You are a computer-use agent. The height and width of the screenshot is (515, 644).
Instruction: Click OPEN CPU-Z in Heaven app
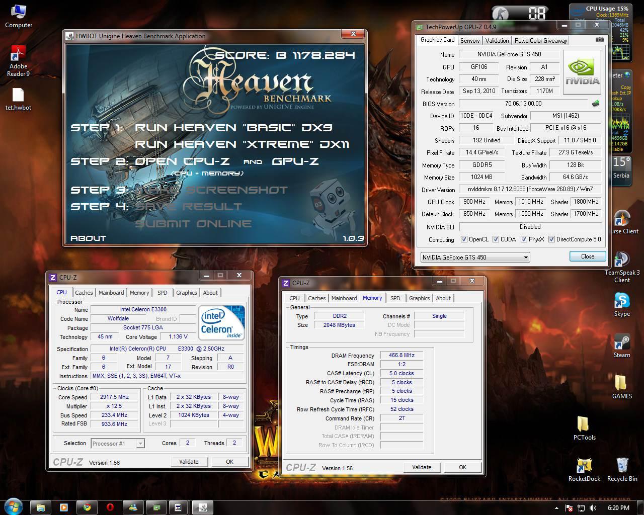(x=182, y=161)
